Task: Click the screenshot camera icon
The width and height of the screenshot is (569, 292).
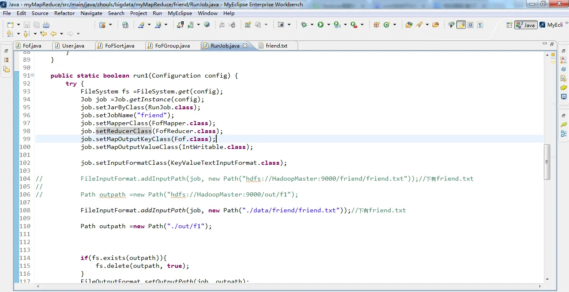Action: pyautogui.click(x=281, y=25)
